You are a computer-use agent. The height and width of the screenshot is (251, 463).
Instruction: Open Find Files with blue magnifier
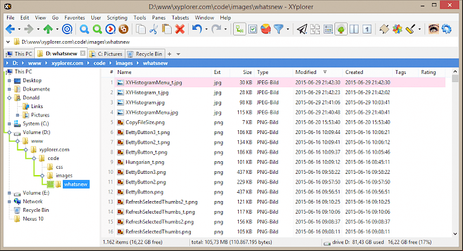click(x=84, y=29)
